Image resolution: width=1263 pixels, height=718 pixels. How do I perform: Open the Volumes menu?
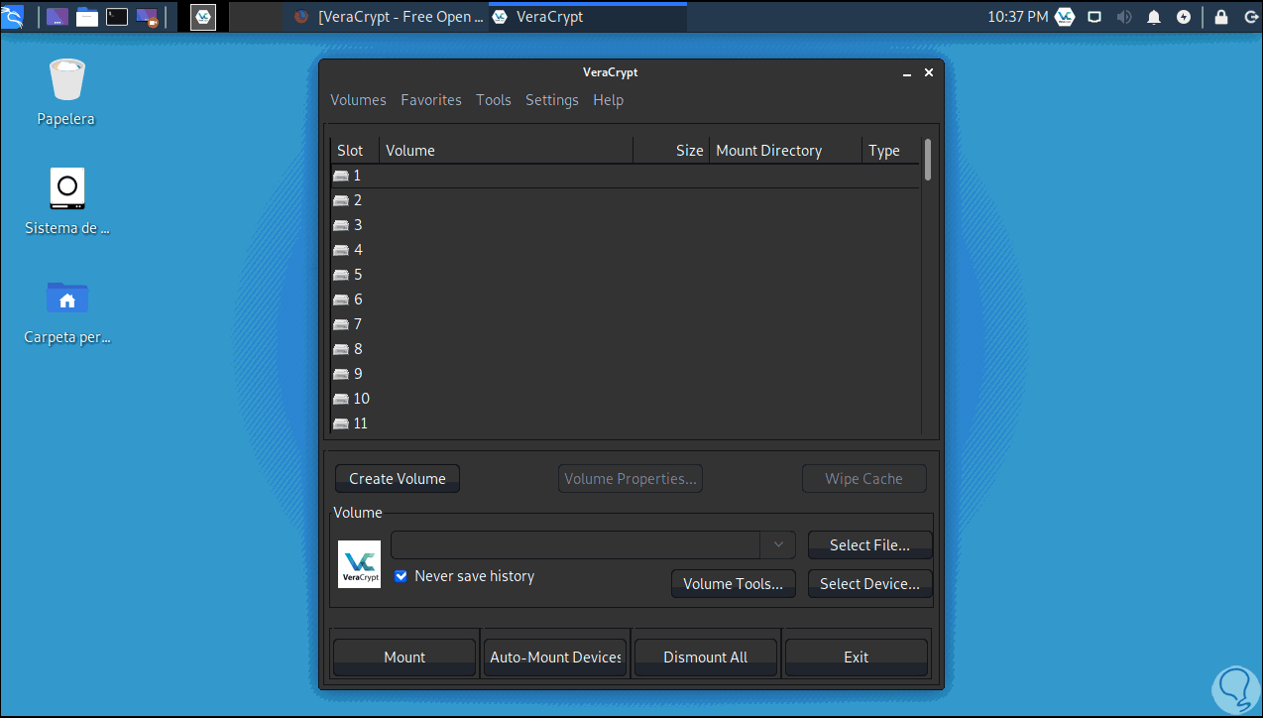(x=358, y=100)
